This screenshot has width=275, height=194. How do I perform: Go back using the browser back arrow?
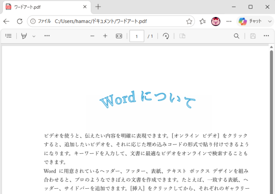tap(6, 22)
